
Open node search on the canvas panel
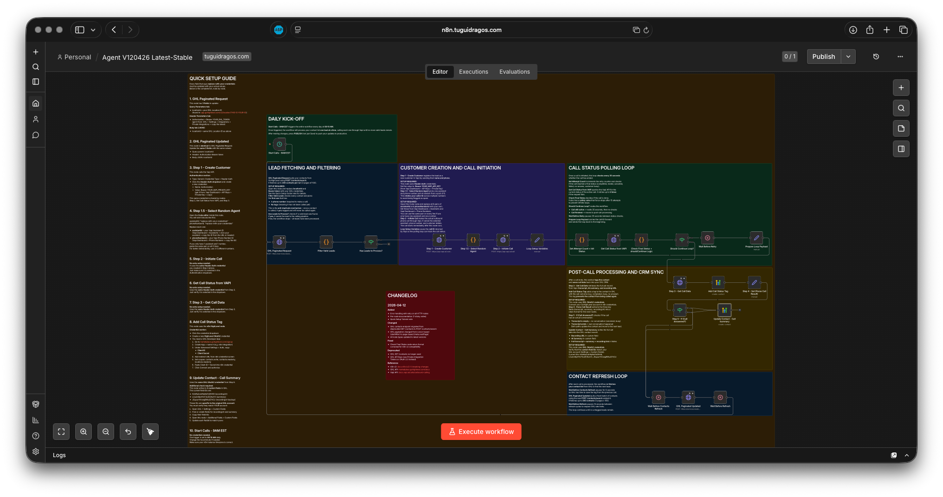click(901, 108)
